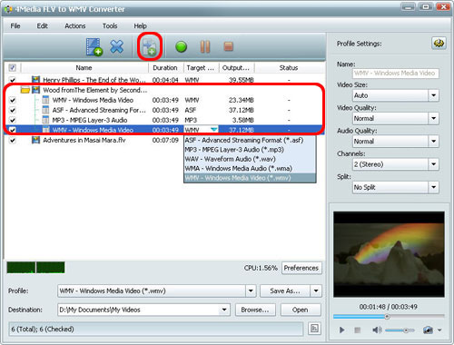Click the preview playback position slider
Viewport: 454px width, 345px height.
(389, 317)
